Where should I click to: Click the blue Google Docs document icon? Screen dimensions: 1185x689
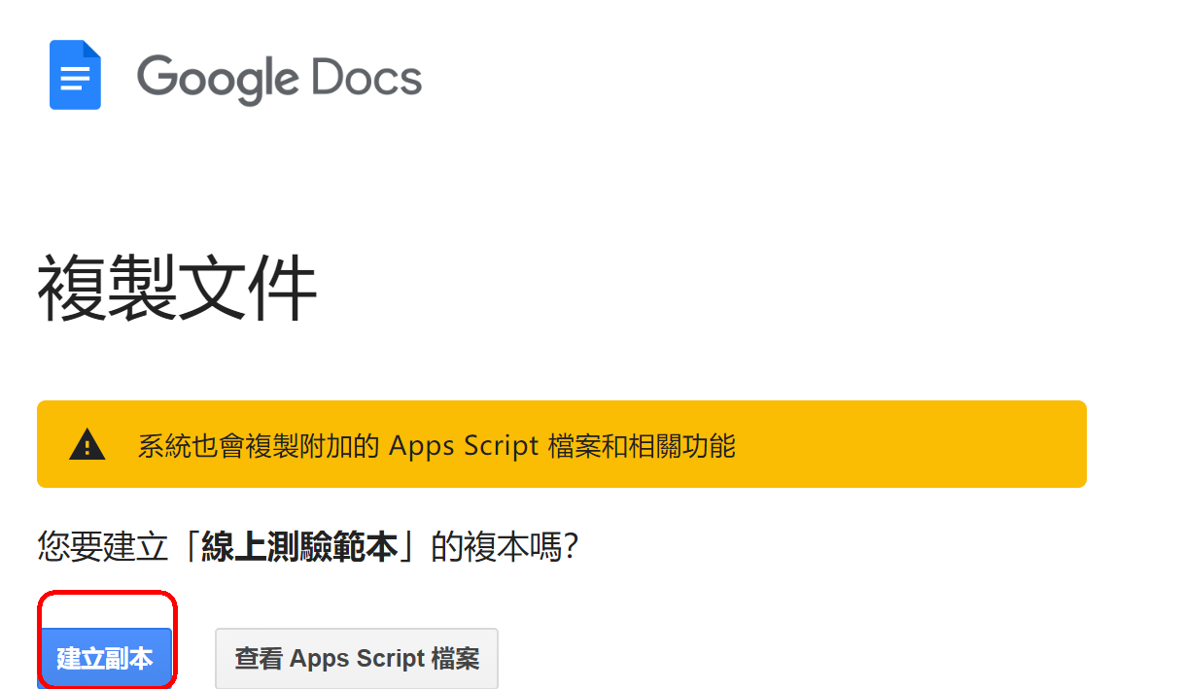[x=75, y=76]
